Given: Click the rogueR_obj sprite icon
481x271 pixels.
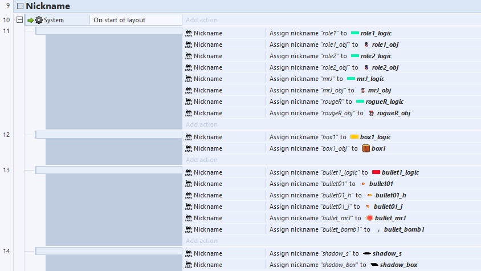Looking at the screenshot, I should (x=372, y=113).
